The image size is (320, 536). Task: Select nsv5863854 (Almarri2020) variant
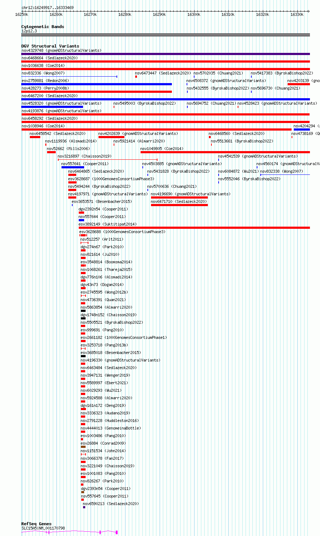(106, 307)
